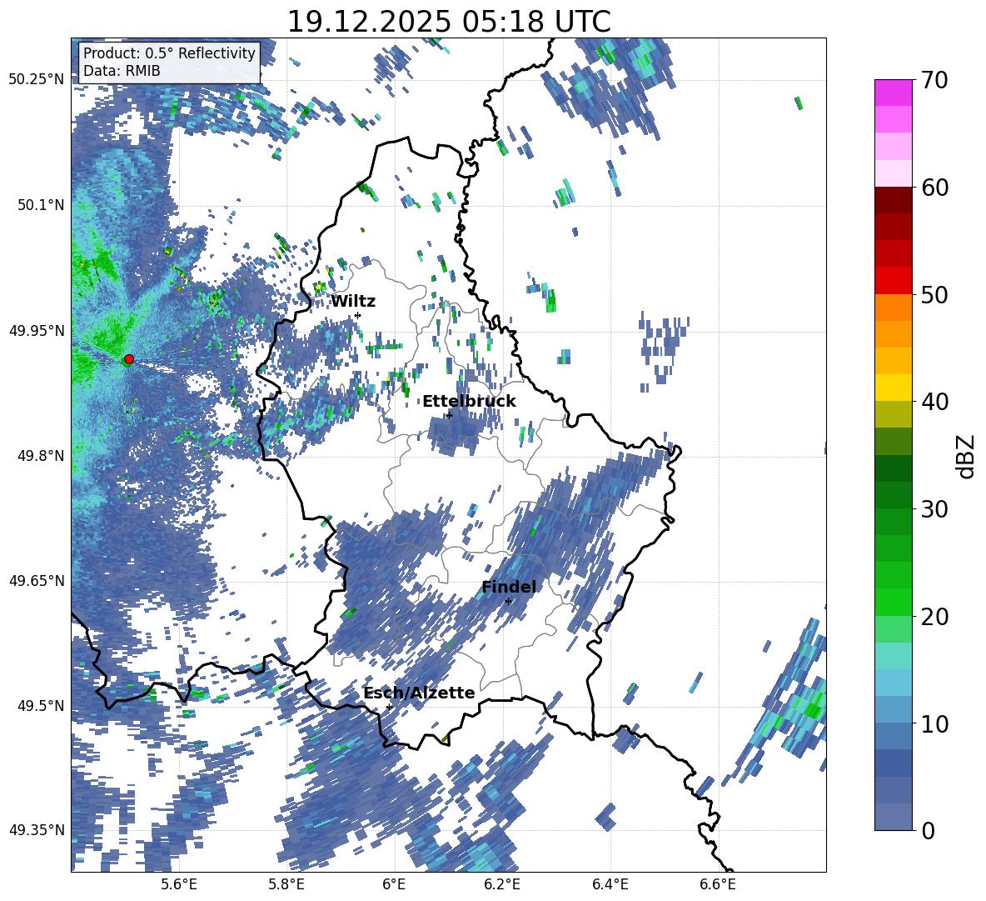Click the Wiltz city label
This screenshot has width=986, height=901.
tap(353, 302)
